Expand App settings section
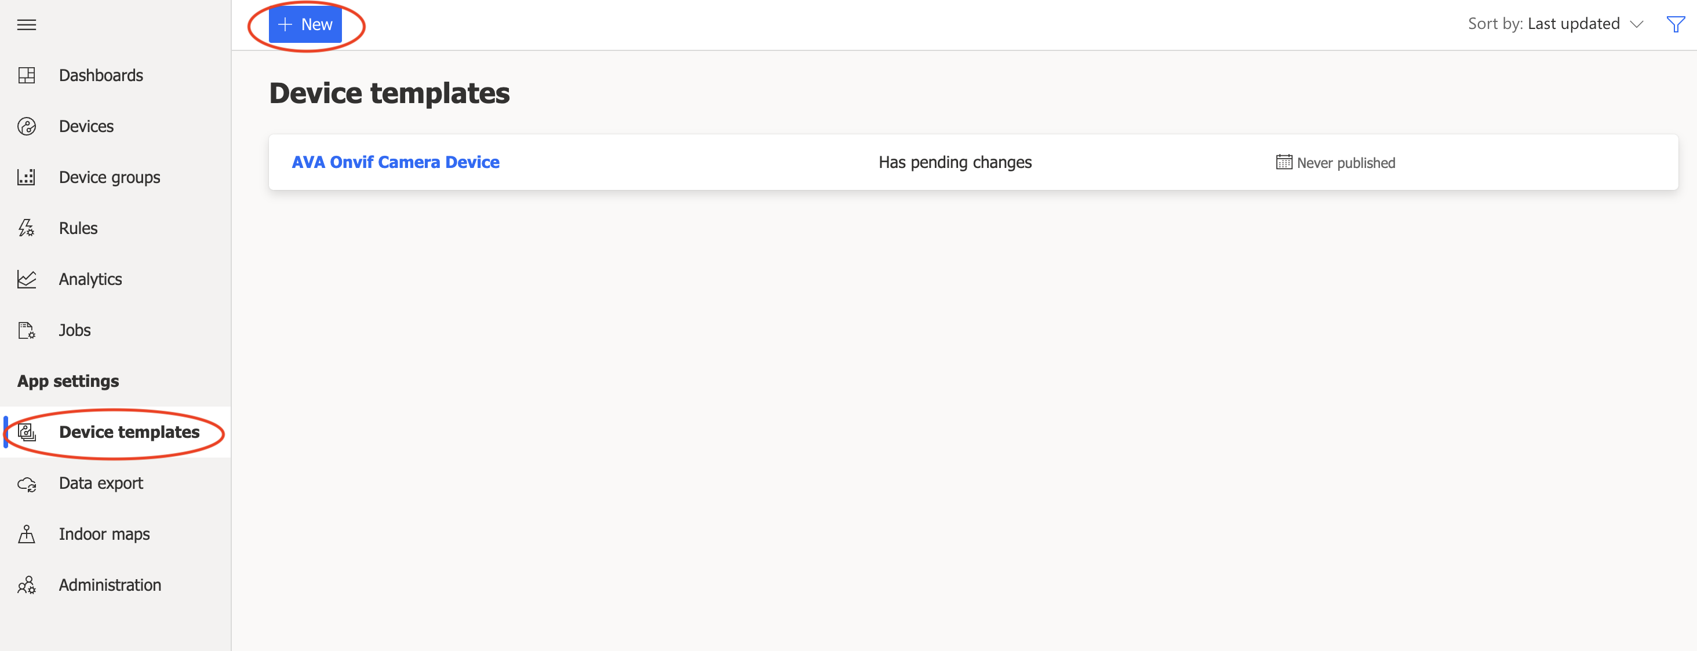 tap(68, 381)
